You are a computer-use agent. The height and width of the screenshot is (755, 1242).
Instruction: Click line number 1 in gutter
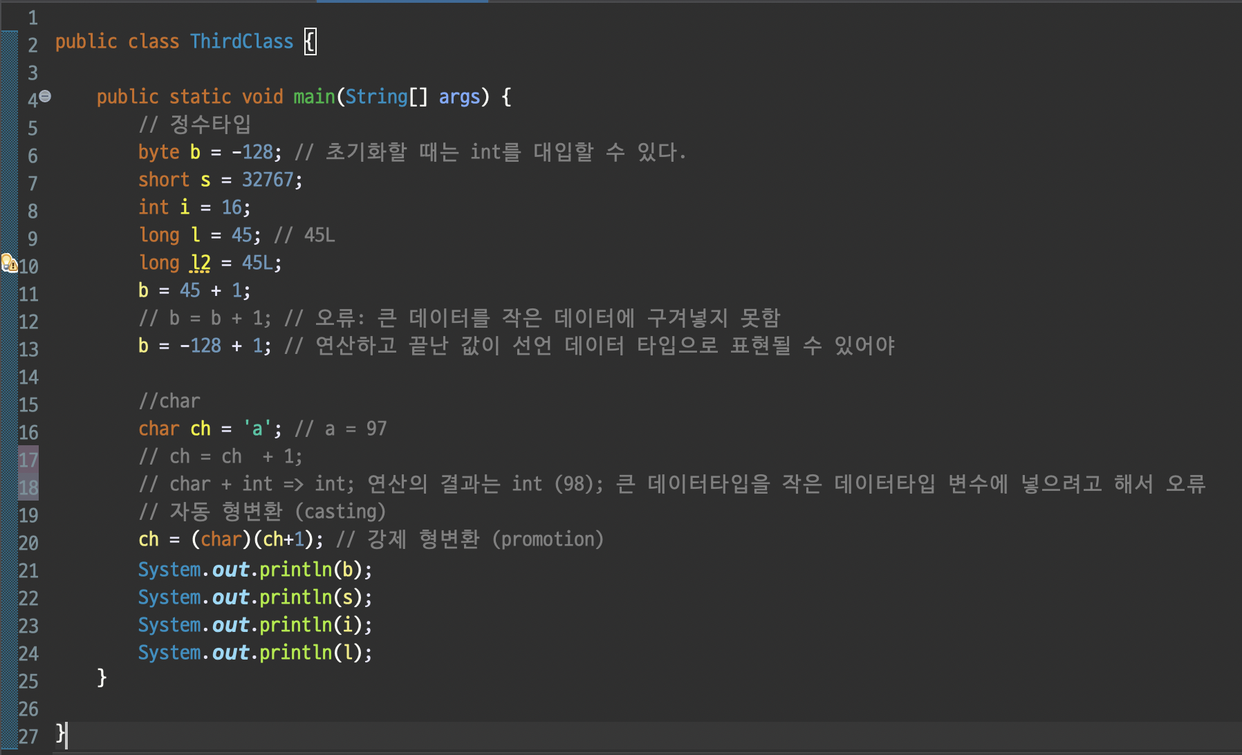33,18
